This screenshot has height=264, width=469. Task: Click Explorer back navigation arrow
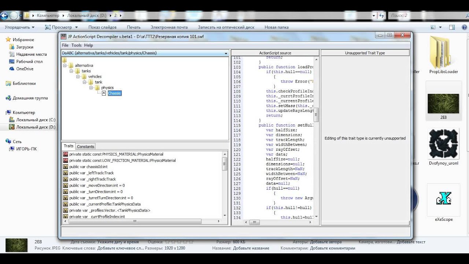(4, 15)
